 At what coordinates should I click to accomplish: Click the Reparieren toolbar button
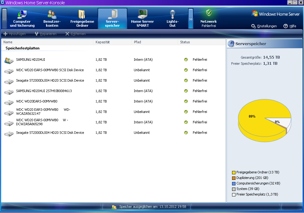tap(45, 34)
